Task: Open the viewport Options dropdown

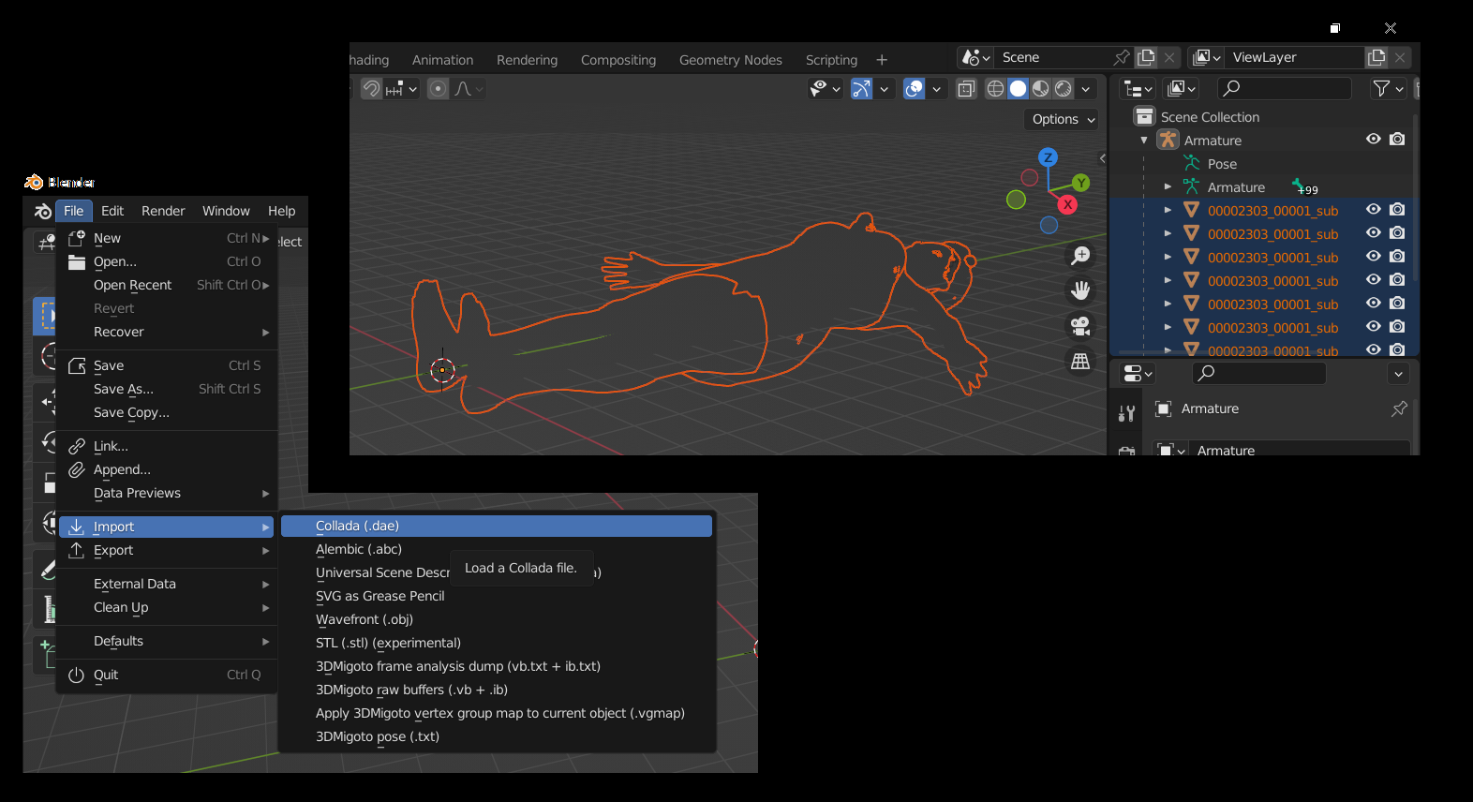Action: [1063, 119]
